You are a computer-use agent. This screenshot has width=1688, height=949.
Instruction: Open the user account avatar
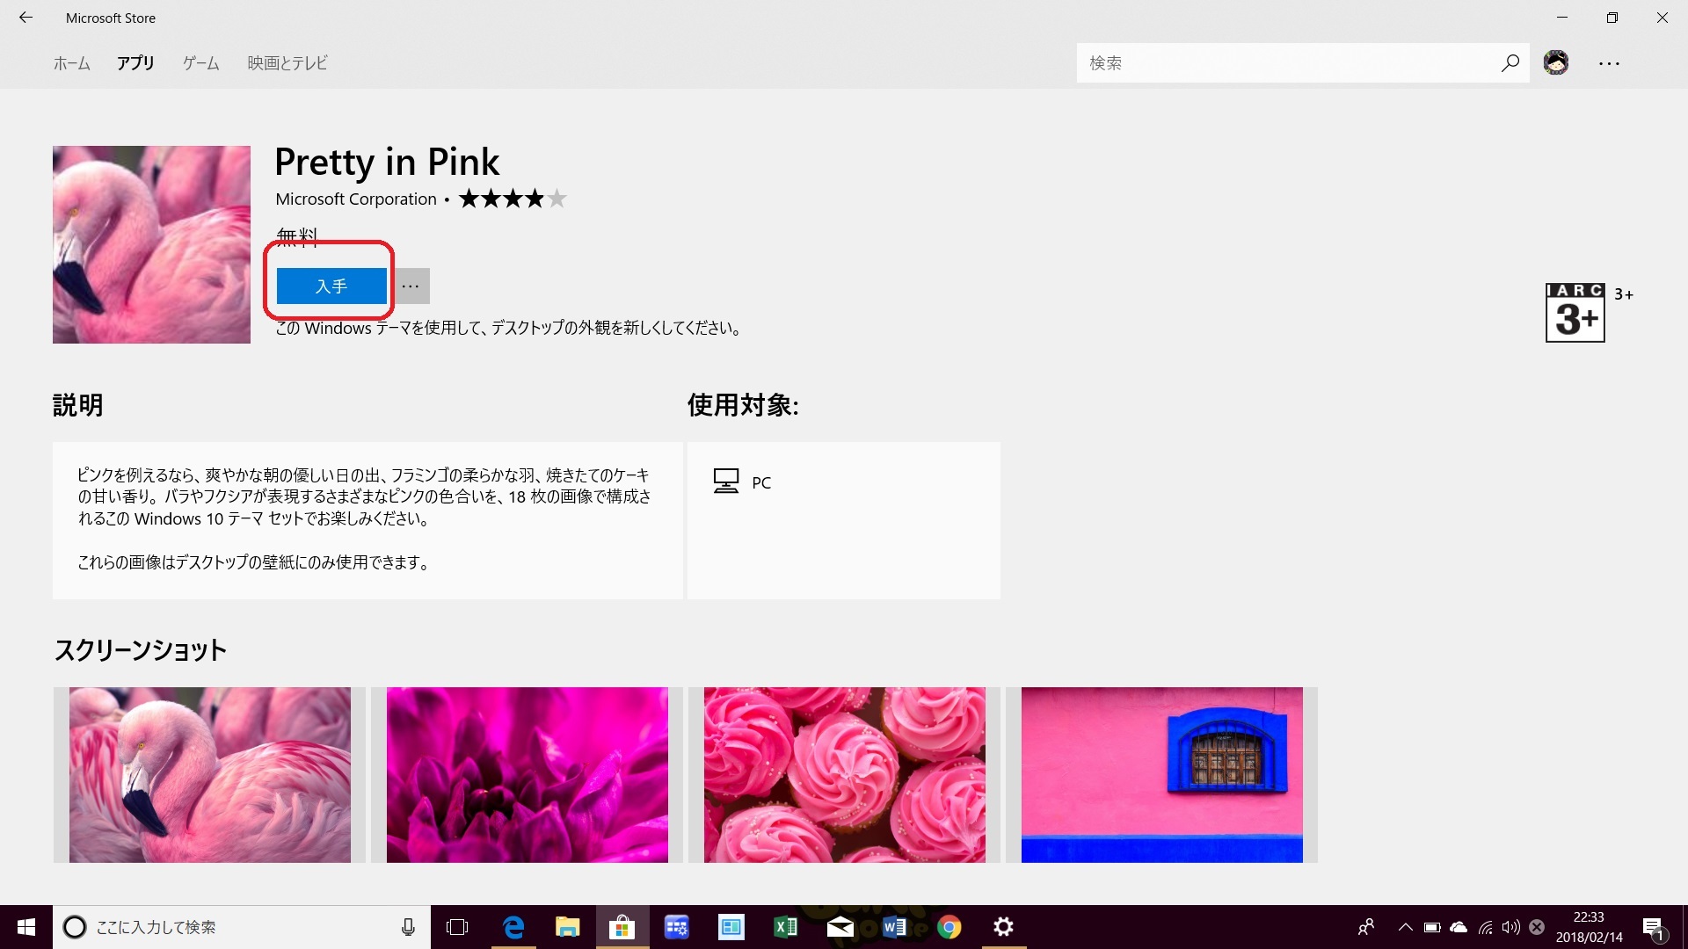(1556, 63)
